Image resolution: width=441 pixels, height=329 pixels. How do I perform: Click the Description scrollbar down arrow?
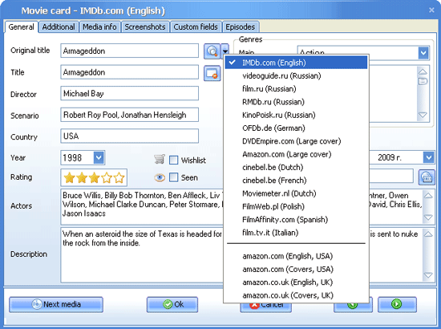pyautogui.click(x=428, y=275)
